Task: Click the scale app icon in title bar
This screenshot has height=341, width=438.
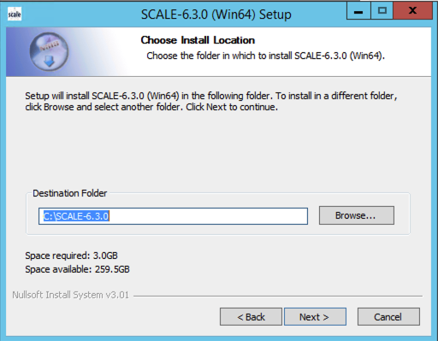Action: tap(15, 14)
